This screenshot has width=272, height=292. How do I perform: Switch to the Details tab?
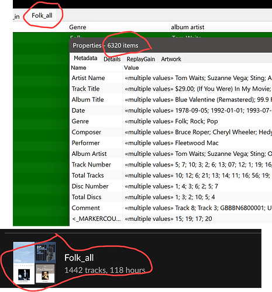[x=112, y=59]
